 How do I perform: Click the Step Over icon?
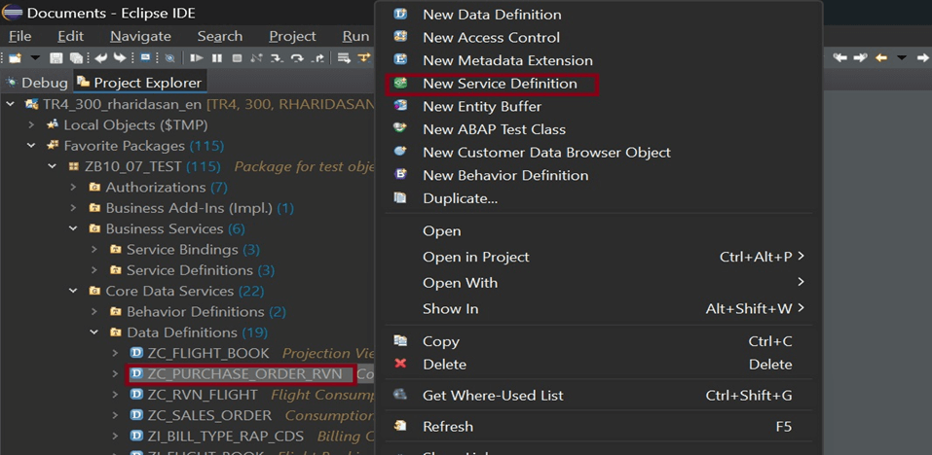point(297,58)
